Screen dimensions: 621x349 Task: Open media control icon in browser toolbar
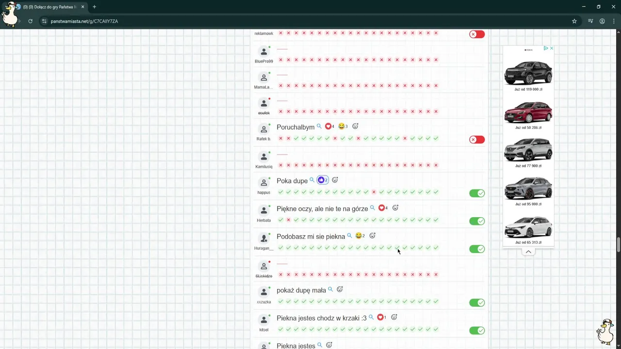[590, 21]
